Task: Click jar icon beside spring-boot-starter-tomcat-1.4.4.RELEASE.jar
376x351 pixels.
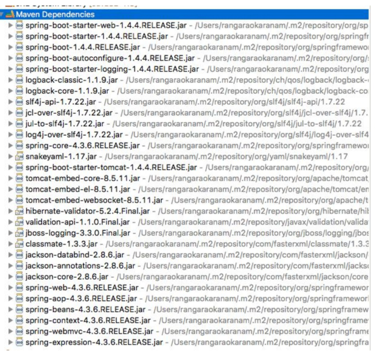Action: click(19, 167)
